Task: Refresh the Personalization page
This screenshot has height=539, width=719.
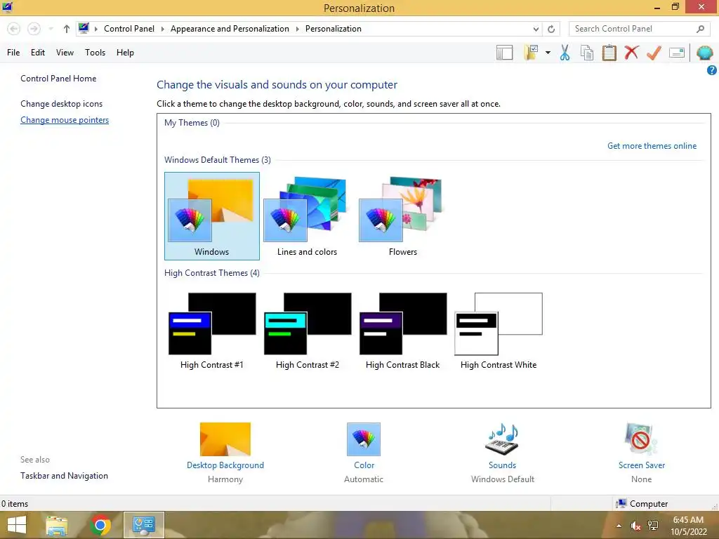Action: tap(551, 29)
